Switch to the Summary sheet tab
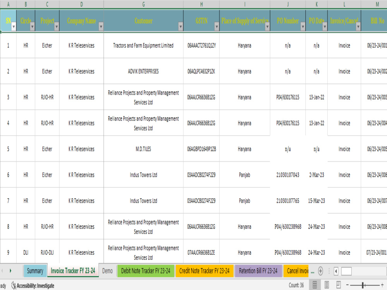The height and width of the screenshot is (290, 387). [x=35, y=271]
